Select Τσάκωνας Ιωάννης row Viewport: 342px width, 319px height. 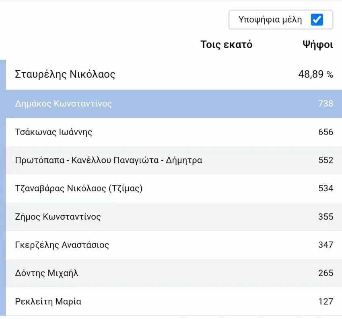tap(174, 132)
